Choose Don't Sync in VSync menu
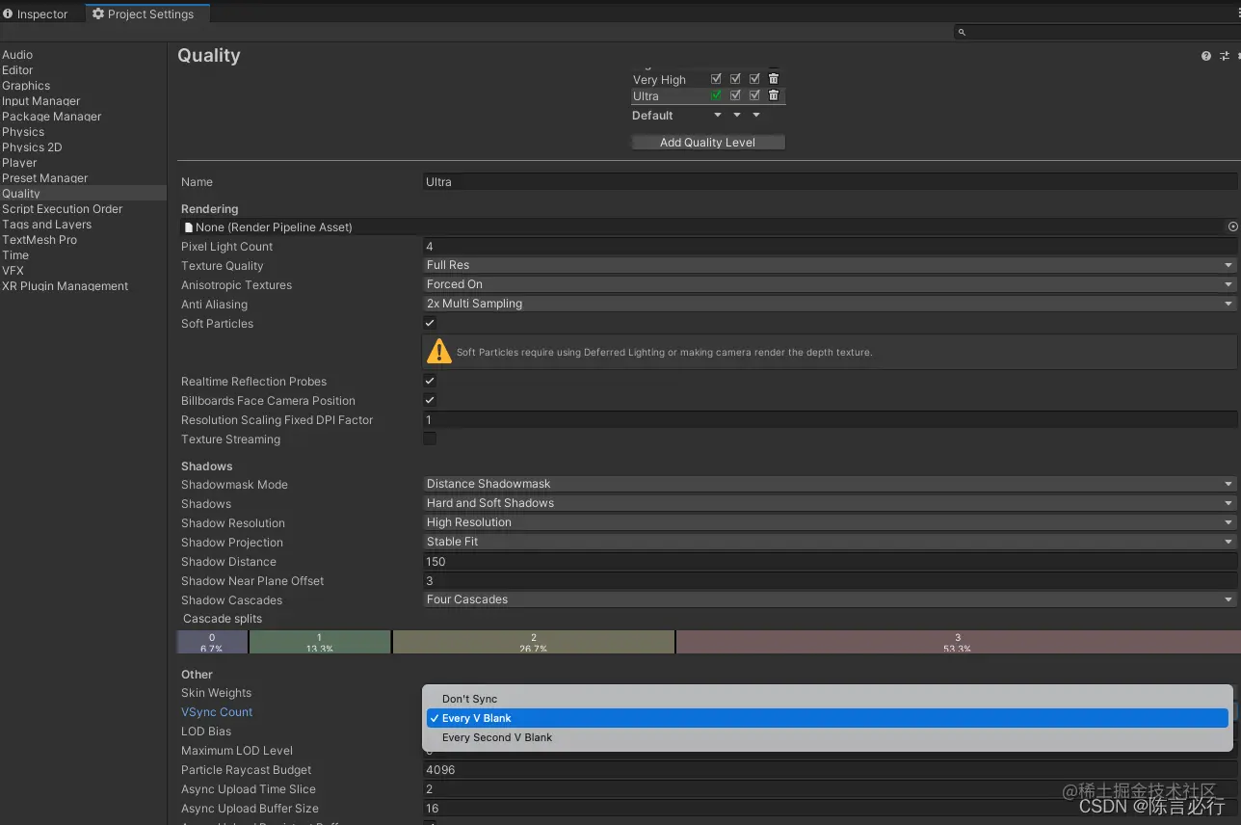This screenshot has height=825, width=1241. (828, 699)
